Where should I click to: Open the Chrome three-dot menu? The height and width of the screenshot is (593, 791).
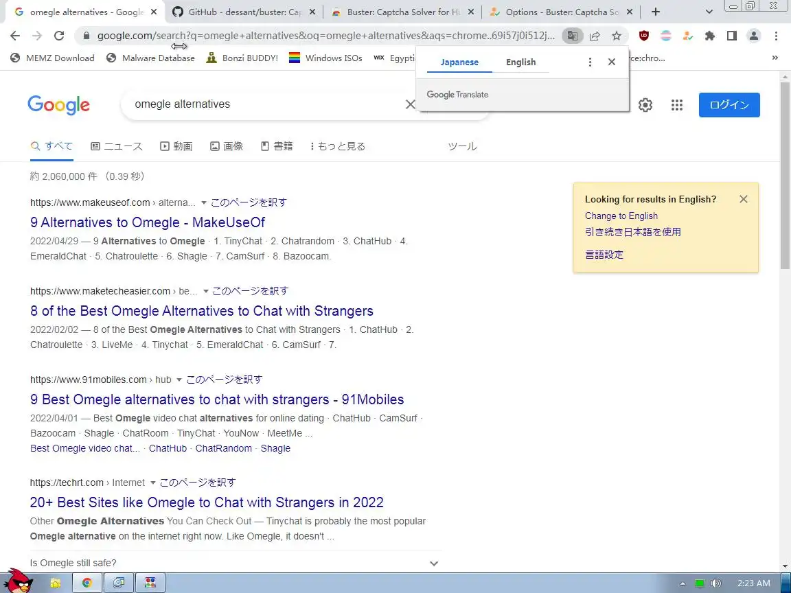[776, 35]
